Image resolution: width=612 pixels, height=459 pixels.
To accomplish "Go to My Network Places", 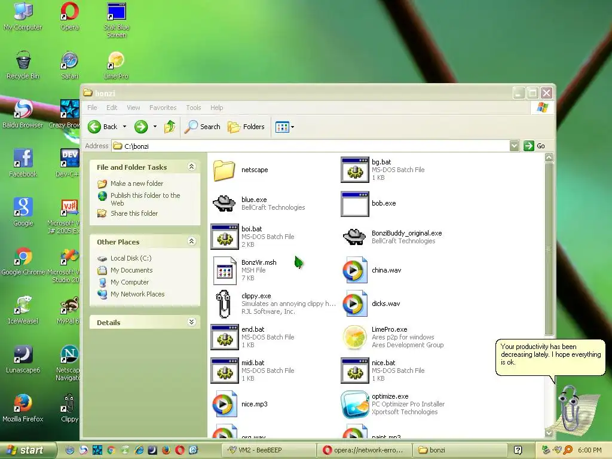I will point(137,294).
